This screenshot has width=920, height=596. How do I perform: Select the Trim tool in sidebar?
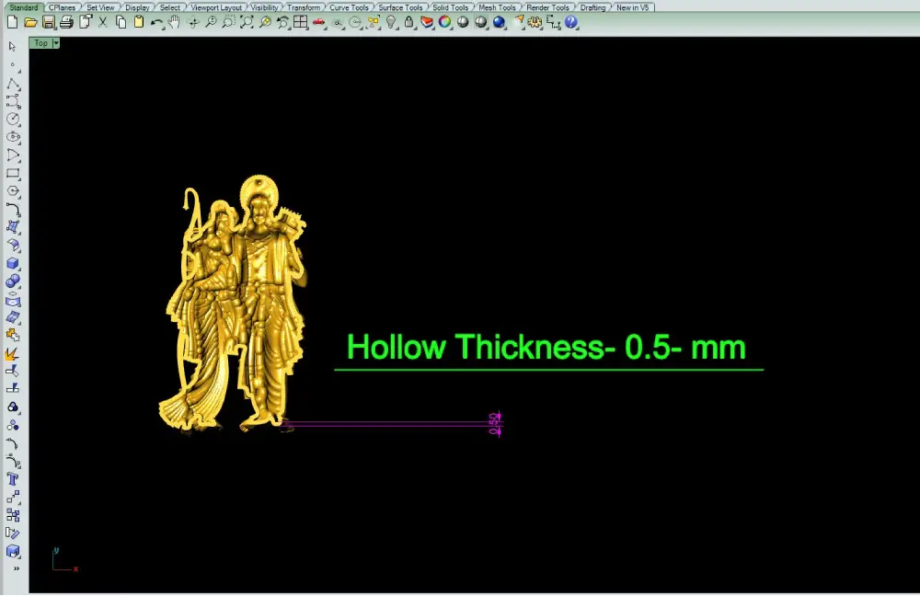click(x=13, y=371)
